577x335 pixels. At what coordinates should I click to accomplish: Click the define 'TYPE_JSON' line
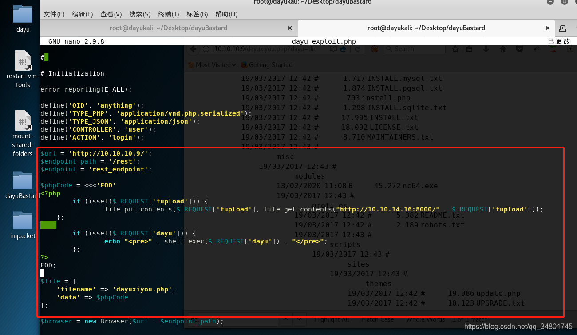[x=120, y=121]
